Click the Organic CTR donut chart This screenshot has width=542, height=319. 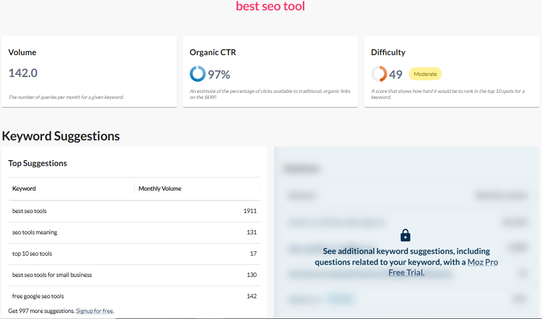tap(198, 74)
